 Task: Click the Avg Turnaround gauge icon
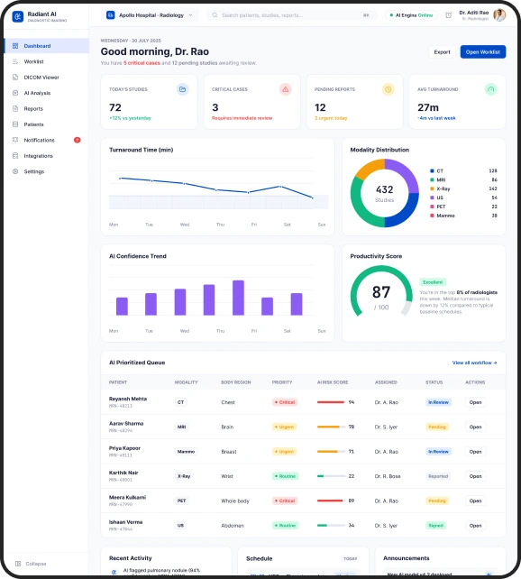click(x=490, y=89)
